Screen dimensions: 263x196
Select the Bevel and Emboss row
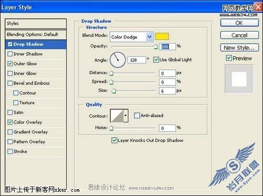click(x=36, y=83)
